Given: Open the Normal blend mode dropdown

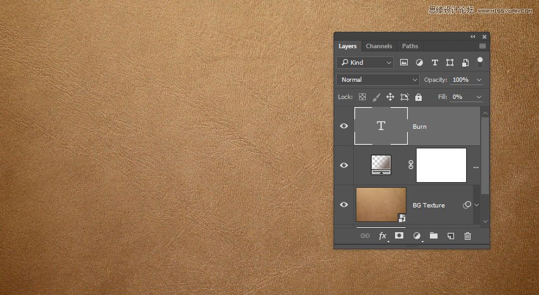Looking at the screenshot, I should [379, 80].
